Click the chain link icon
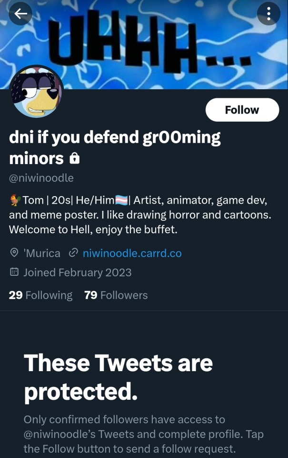The image size is (288, 458). click(x=73, y=253)
